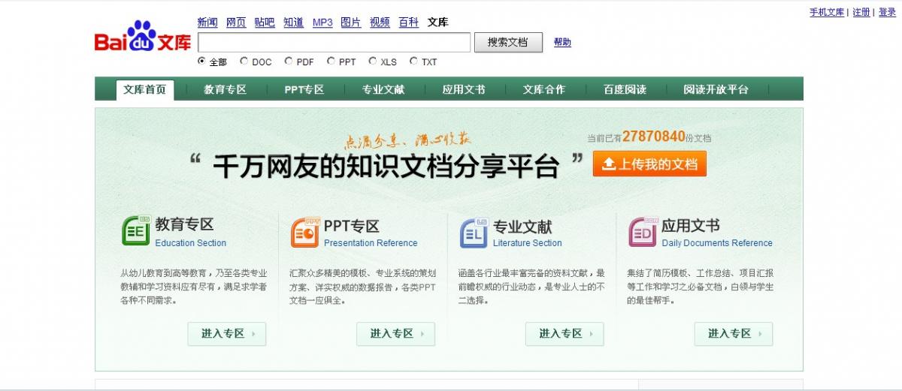Click 进入专区 under 专业文献
The width and height of the screenshot is (902, 391).
[565, 334]
